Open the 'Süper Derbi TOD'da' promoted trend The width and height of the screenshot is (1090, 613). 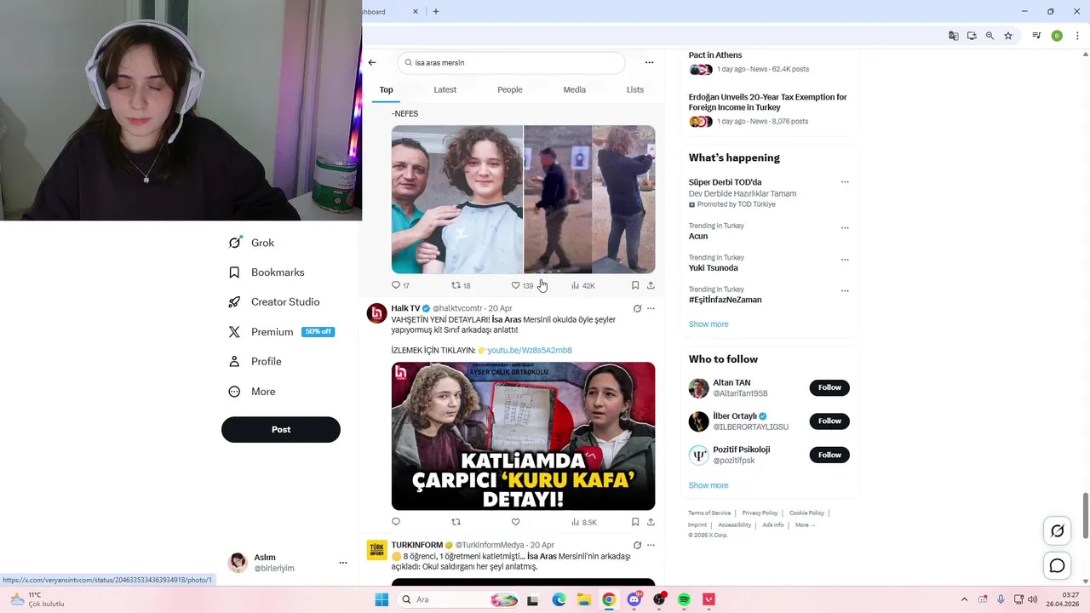pyautogui.click(x=725, y=182)
